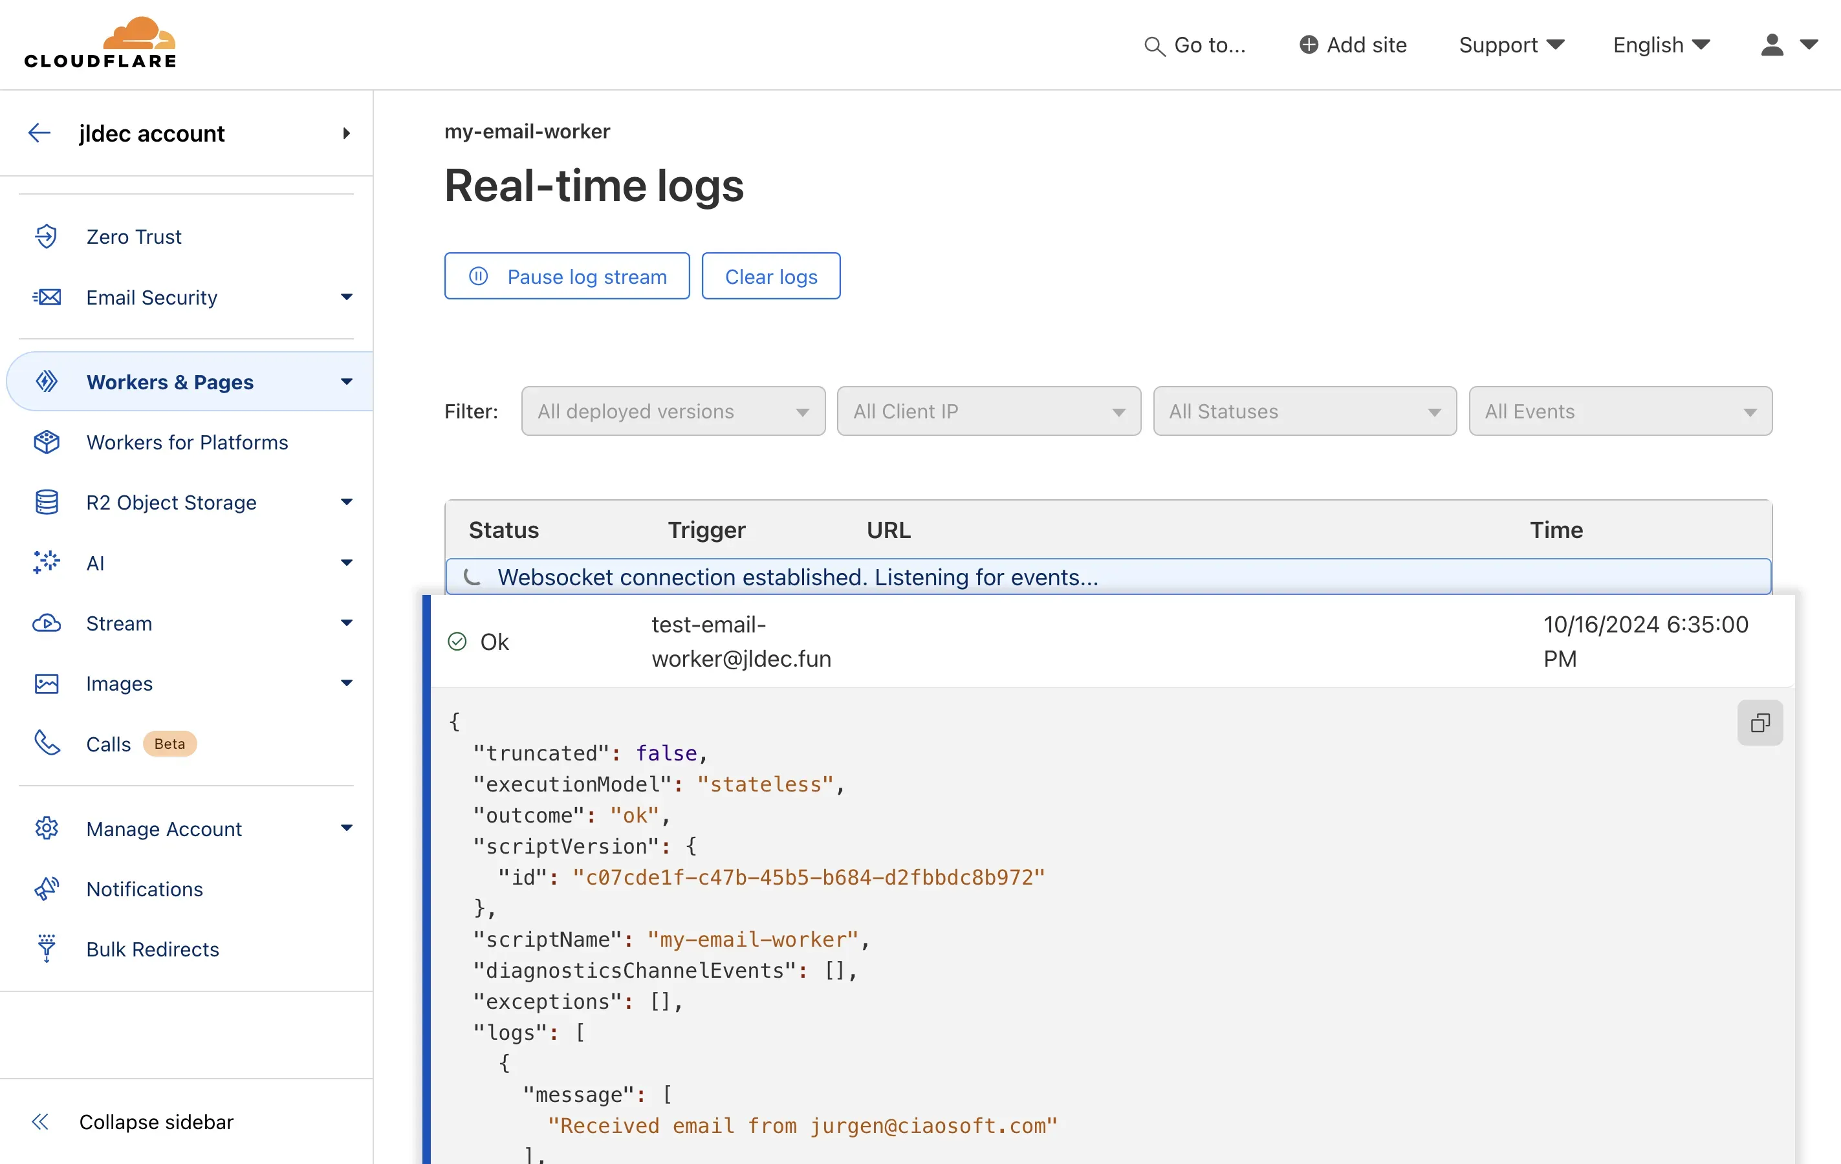Expand the jldec account switcher arrow
The height and width of the screenshot is (1164, 1841).
pos(346,133)
